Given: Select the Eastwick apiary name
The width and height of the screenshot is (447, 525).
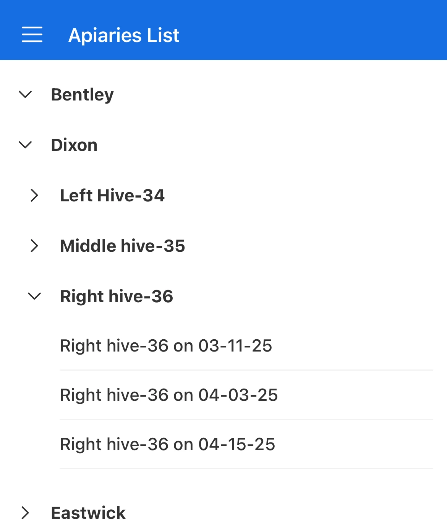Looking at the screenshot, I should (88, 513).
